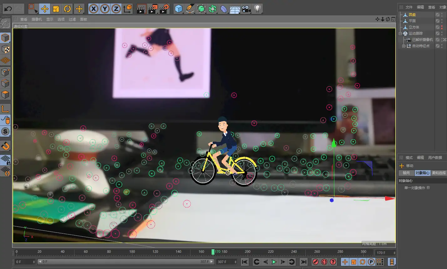The width and height of the screenshot is (447, 269).
Task: Open the camera object tool
Action: pyautogui.click(x=246, y=9)
